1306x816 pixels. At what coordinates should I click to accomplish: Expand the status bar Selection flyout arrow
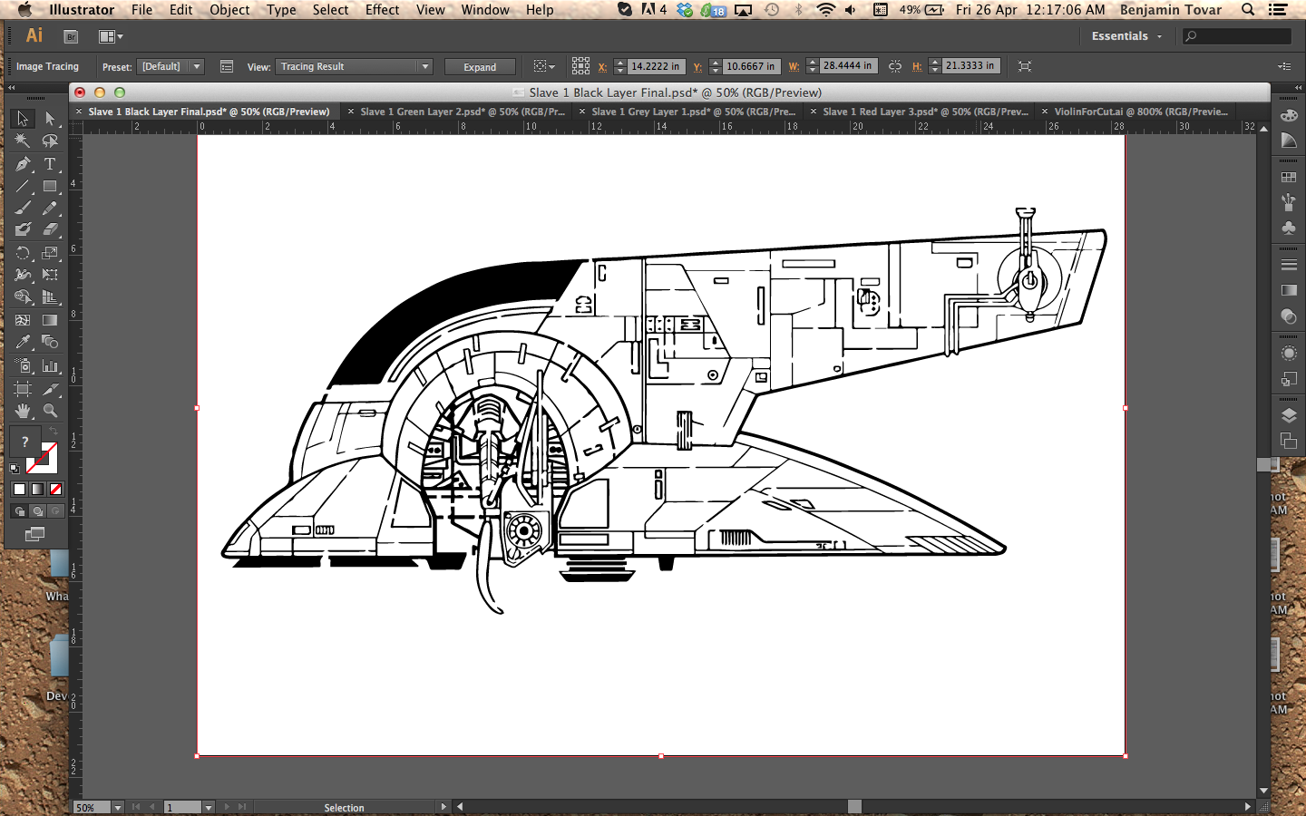(443, 807)
